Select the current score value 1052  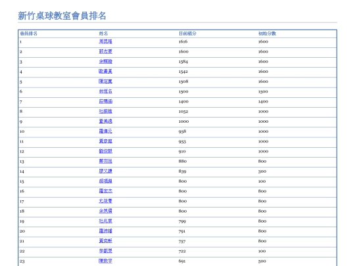pos(183,112)
